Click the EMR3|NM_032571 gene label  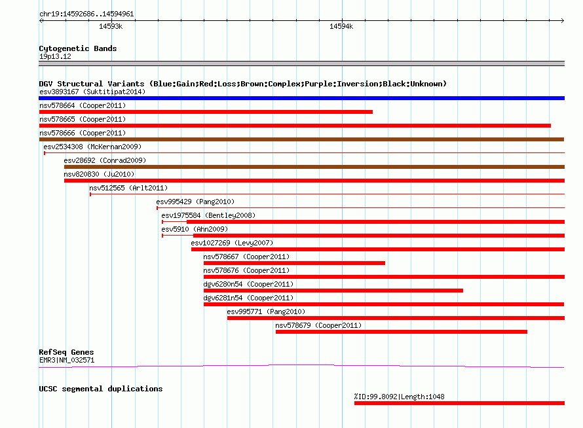tap(67, 360)
